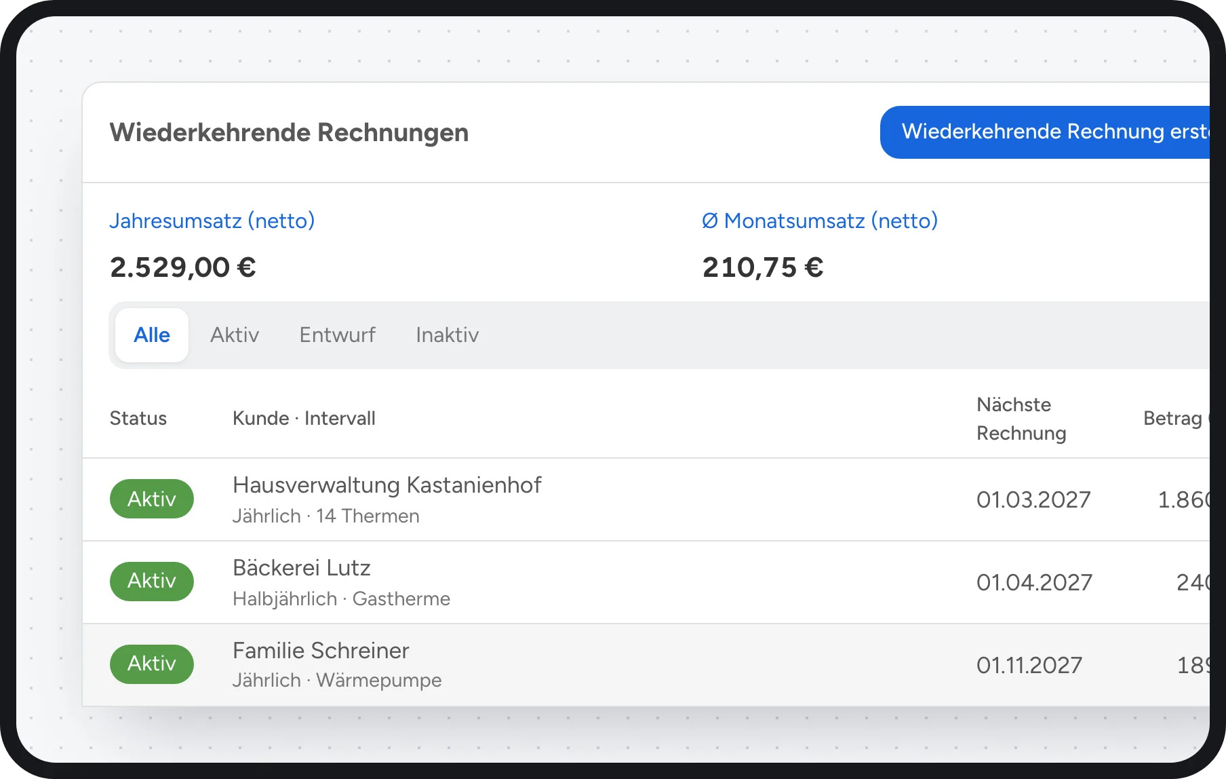Click the date 01.04.2027
The image size is (1226, 779).
click(x=1035, y=583)
